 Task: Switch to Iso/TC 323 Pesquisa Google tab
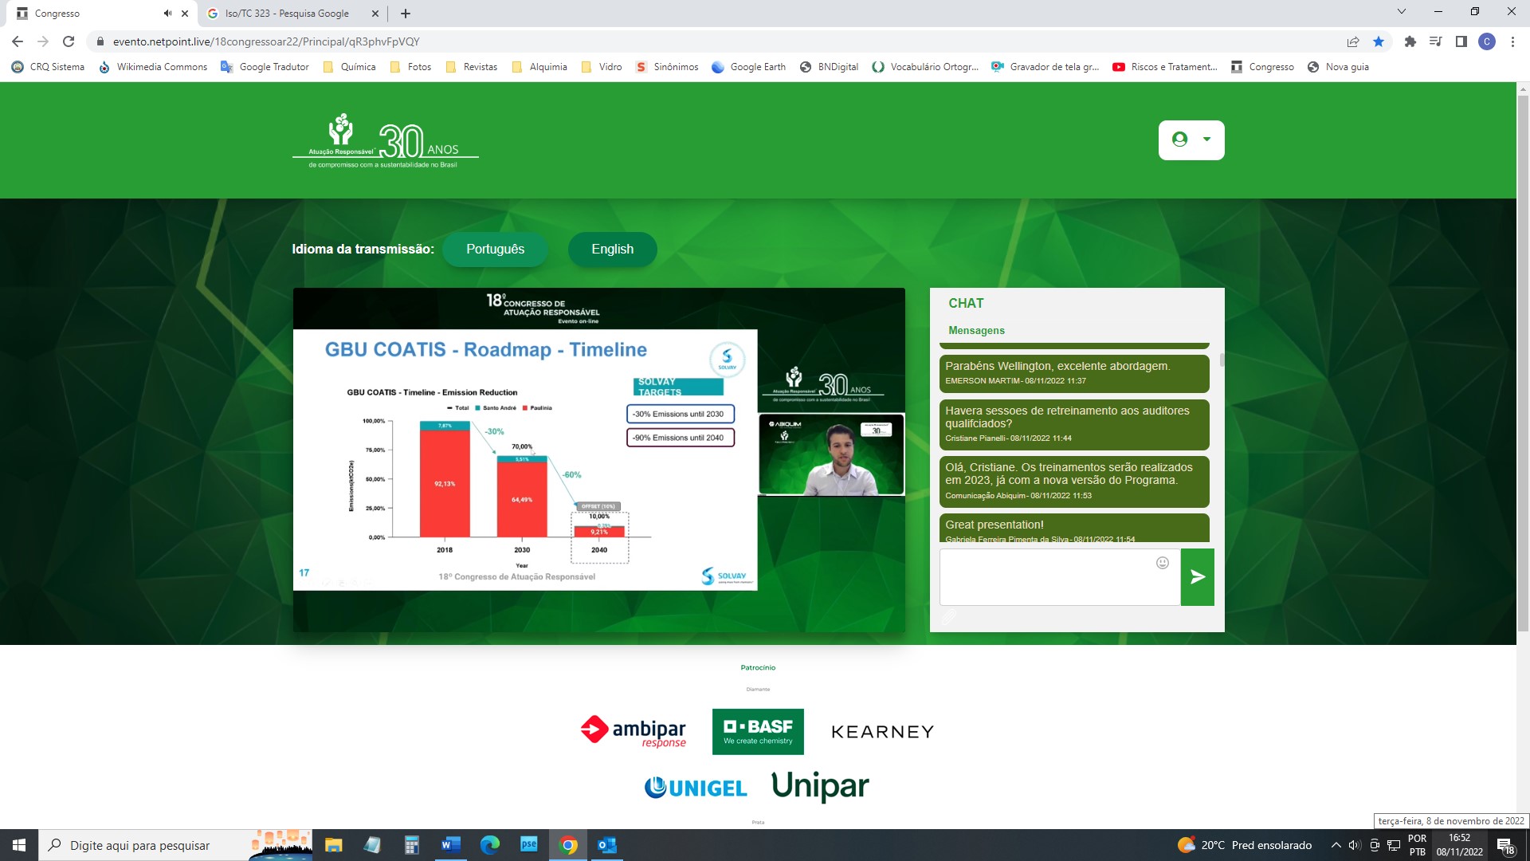click(287, 14)
